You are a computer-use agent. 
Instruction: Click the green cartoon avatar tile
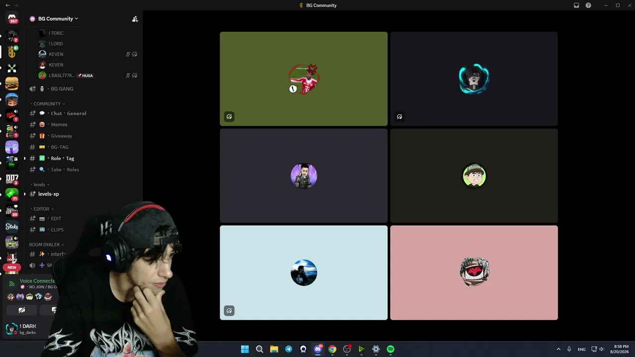[x=474, y=176]
